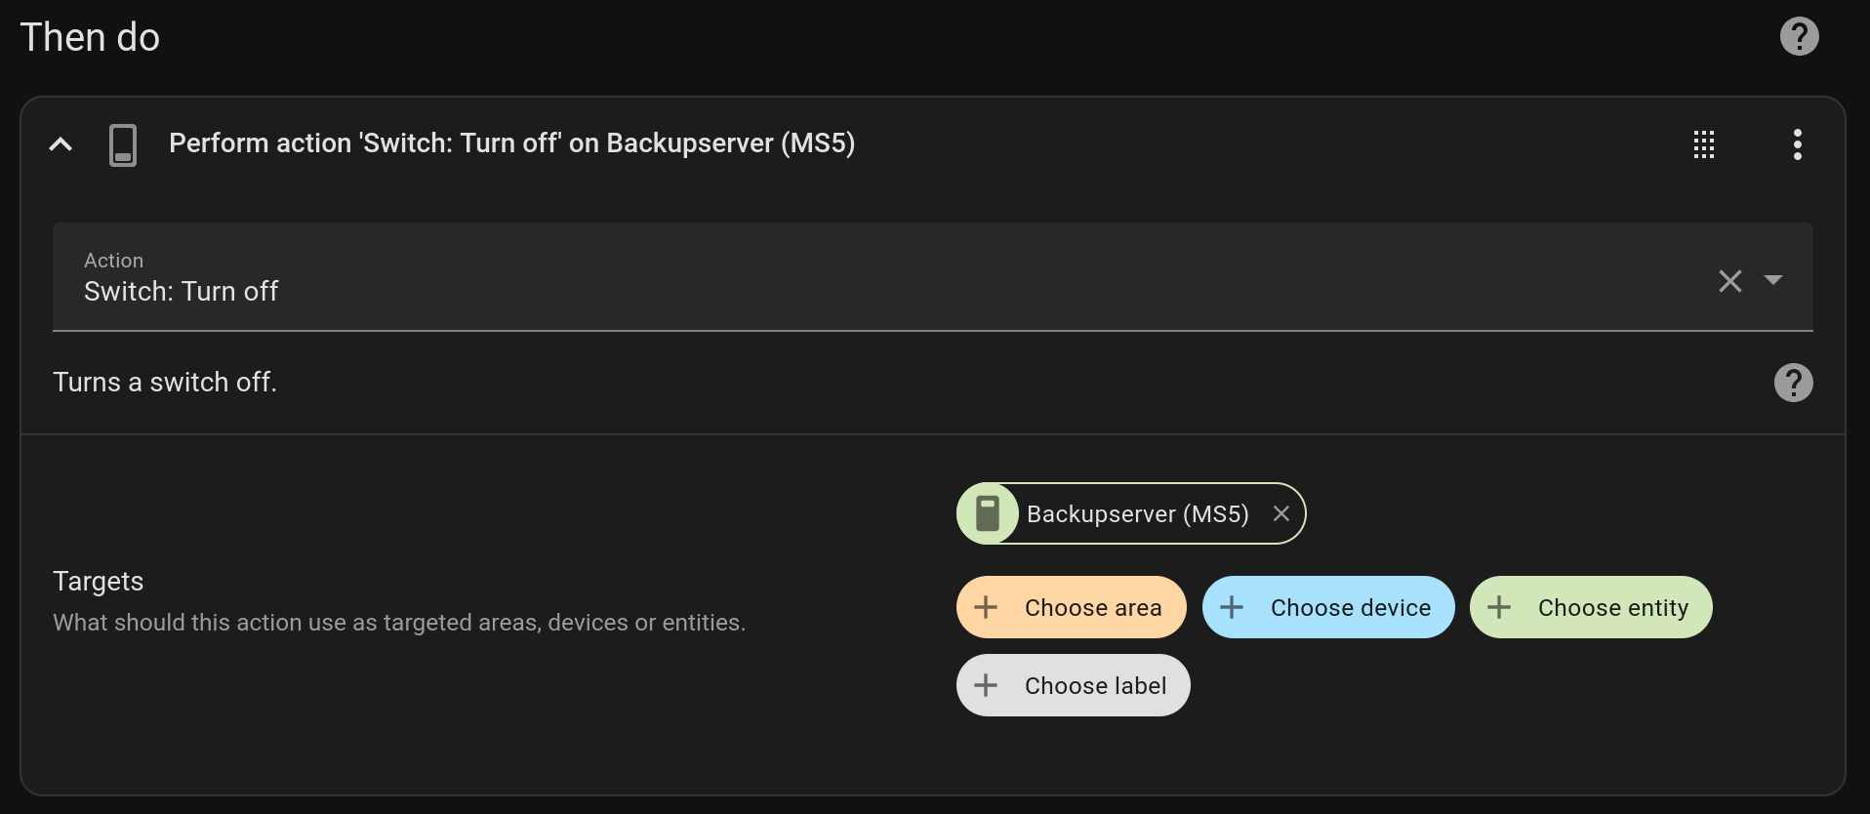
Task: Click the plus icon on Choose label
Action: coord(986,685)
